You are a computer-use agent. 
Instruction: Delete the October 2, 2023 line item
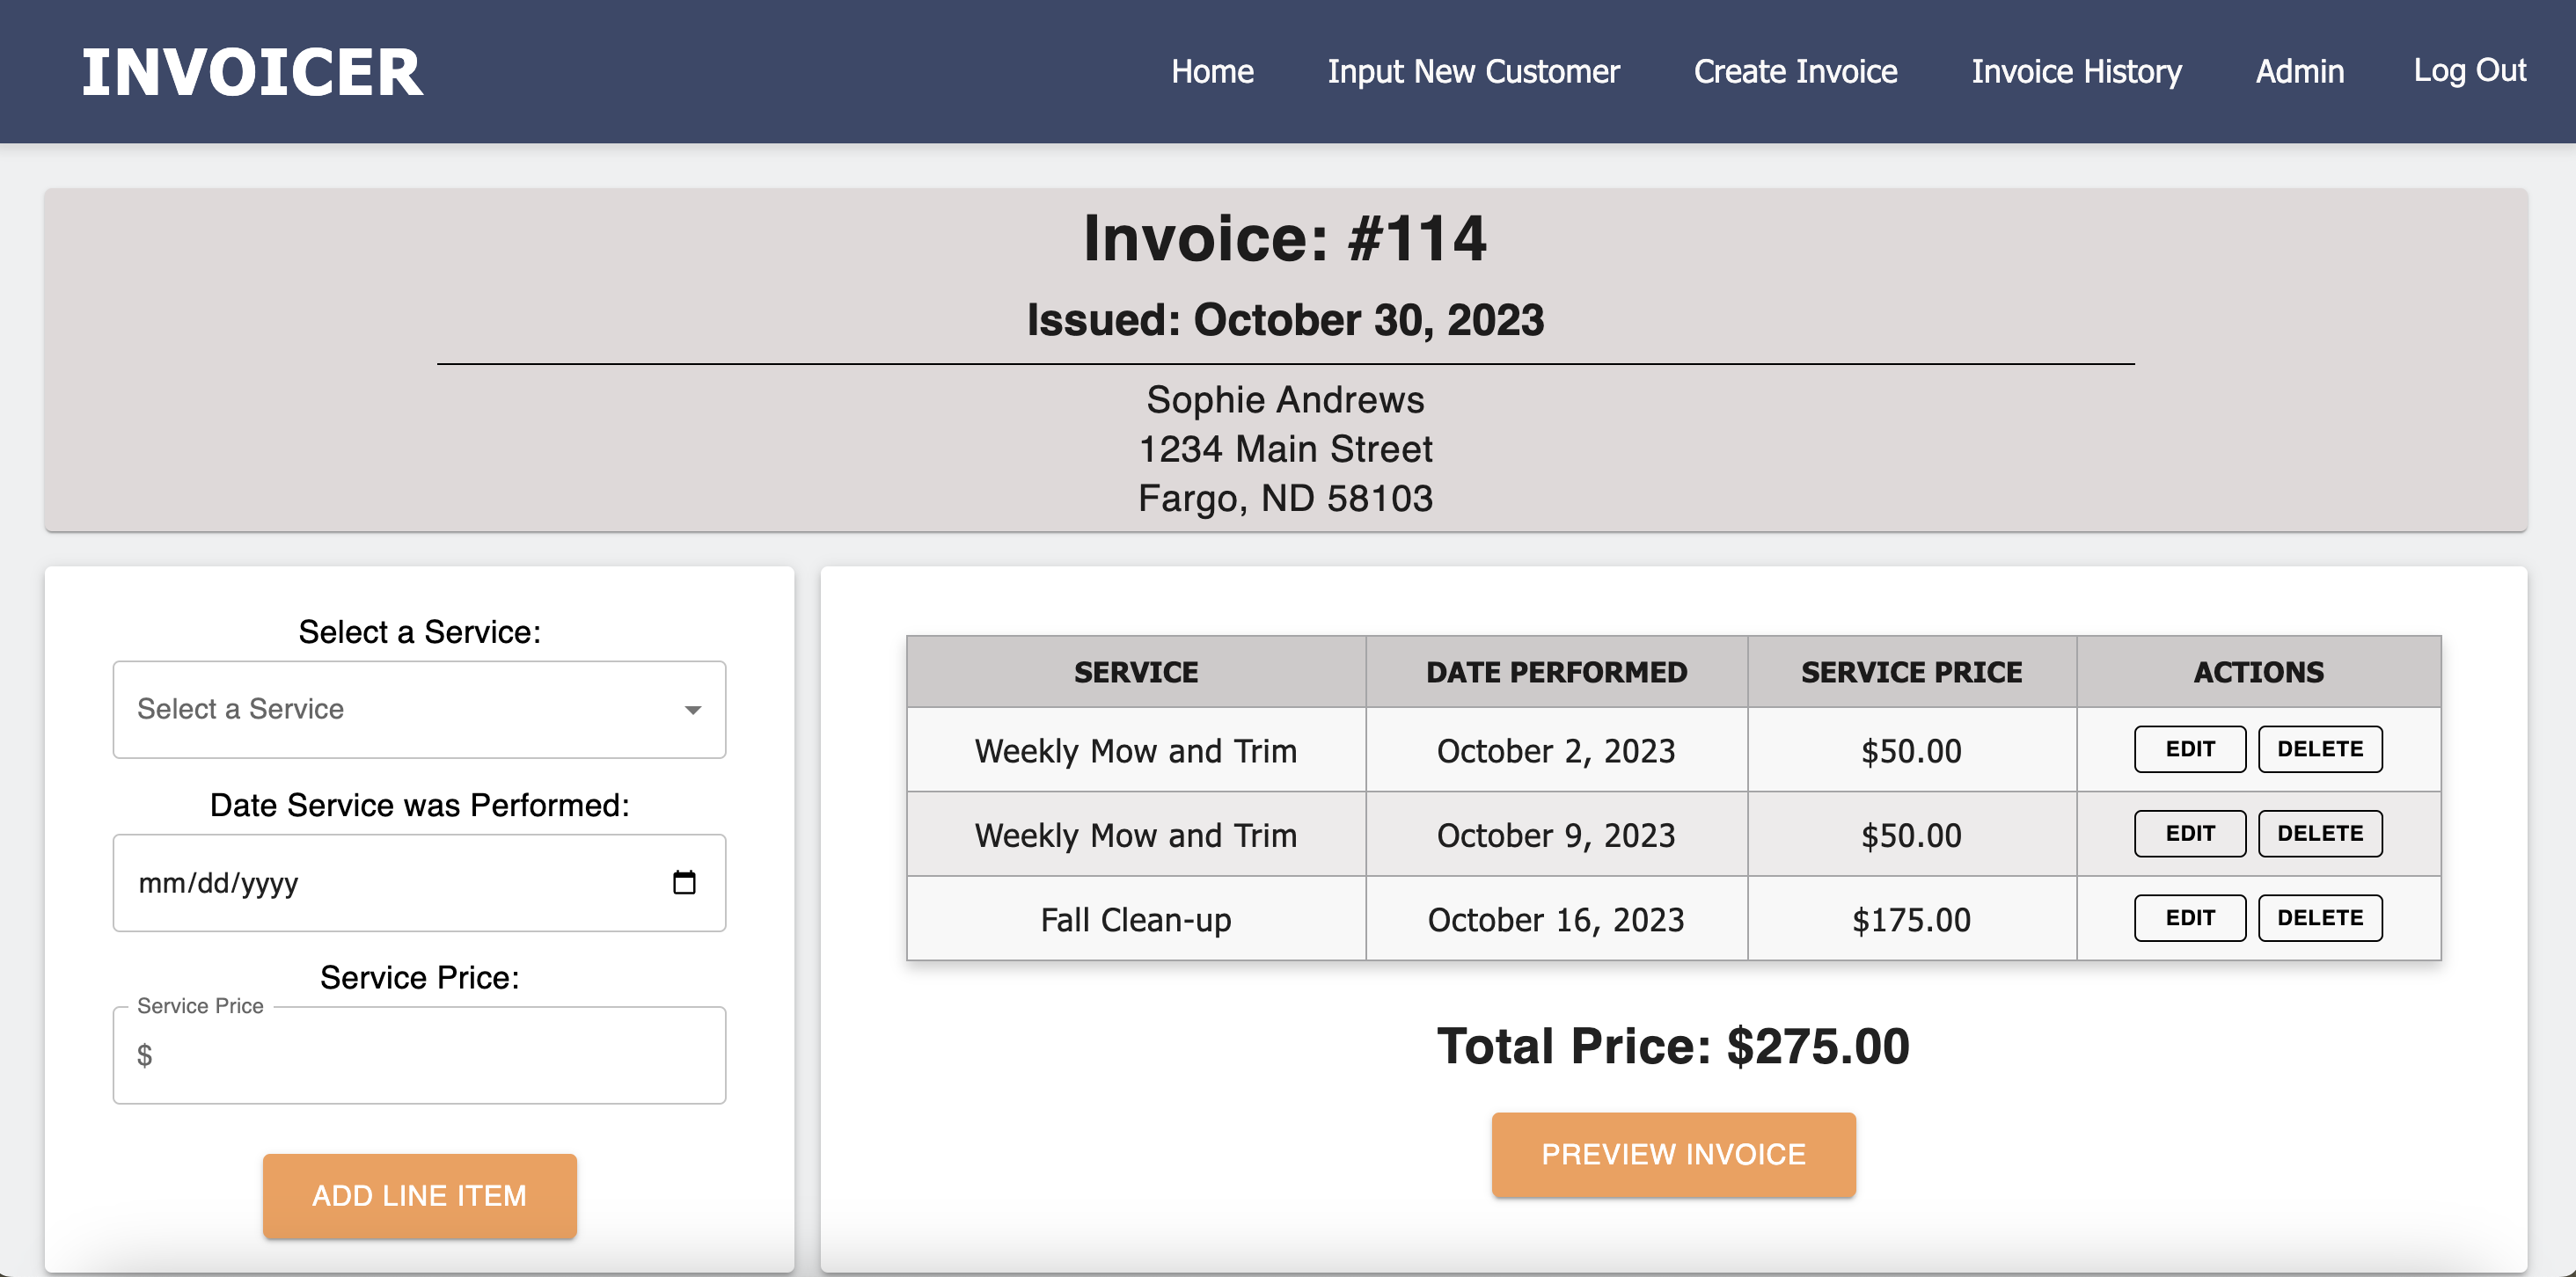click(x=2320, y=749)
